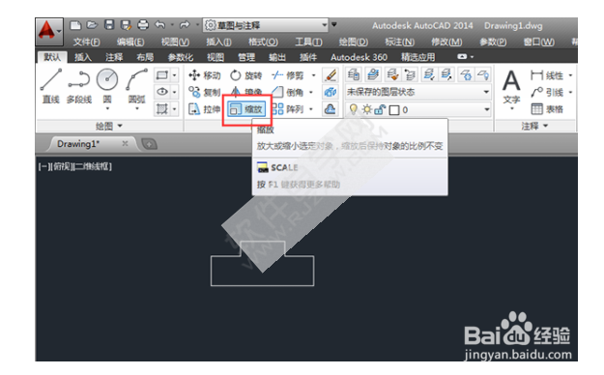The width and height of the screenshot is (604, 375).
Task: Switch to the 参数化 ribbon tab
Action: point(181,57)
